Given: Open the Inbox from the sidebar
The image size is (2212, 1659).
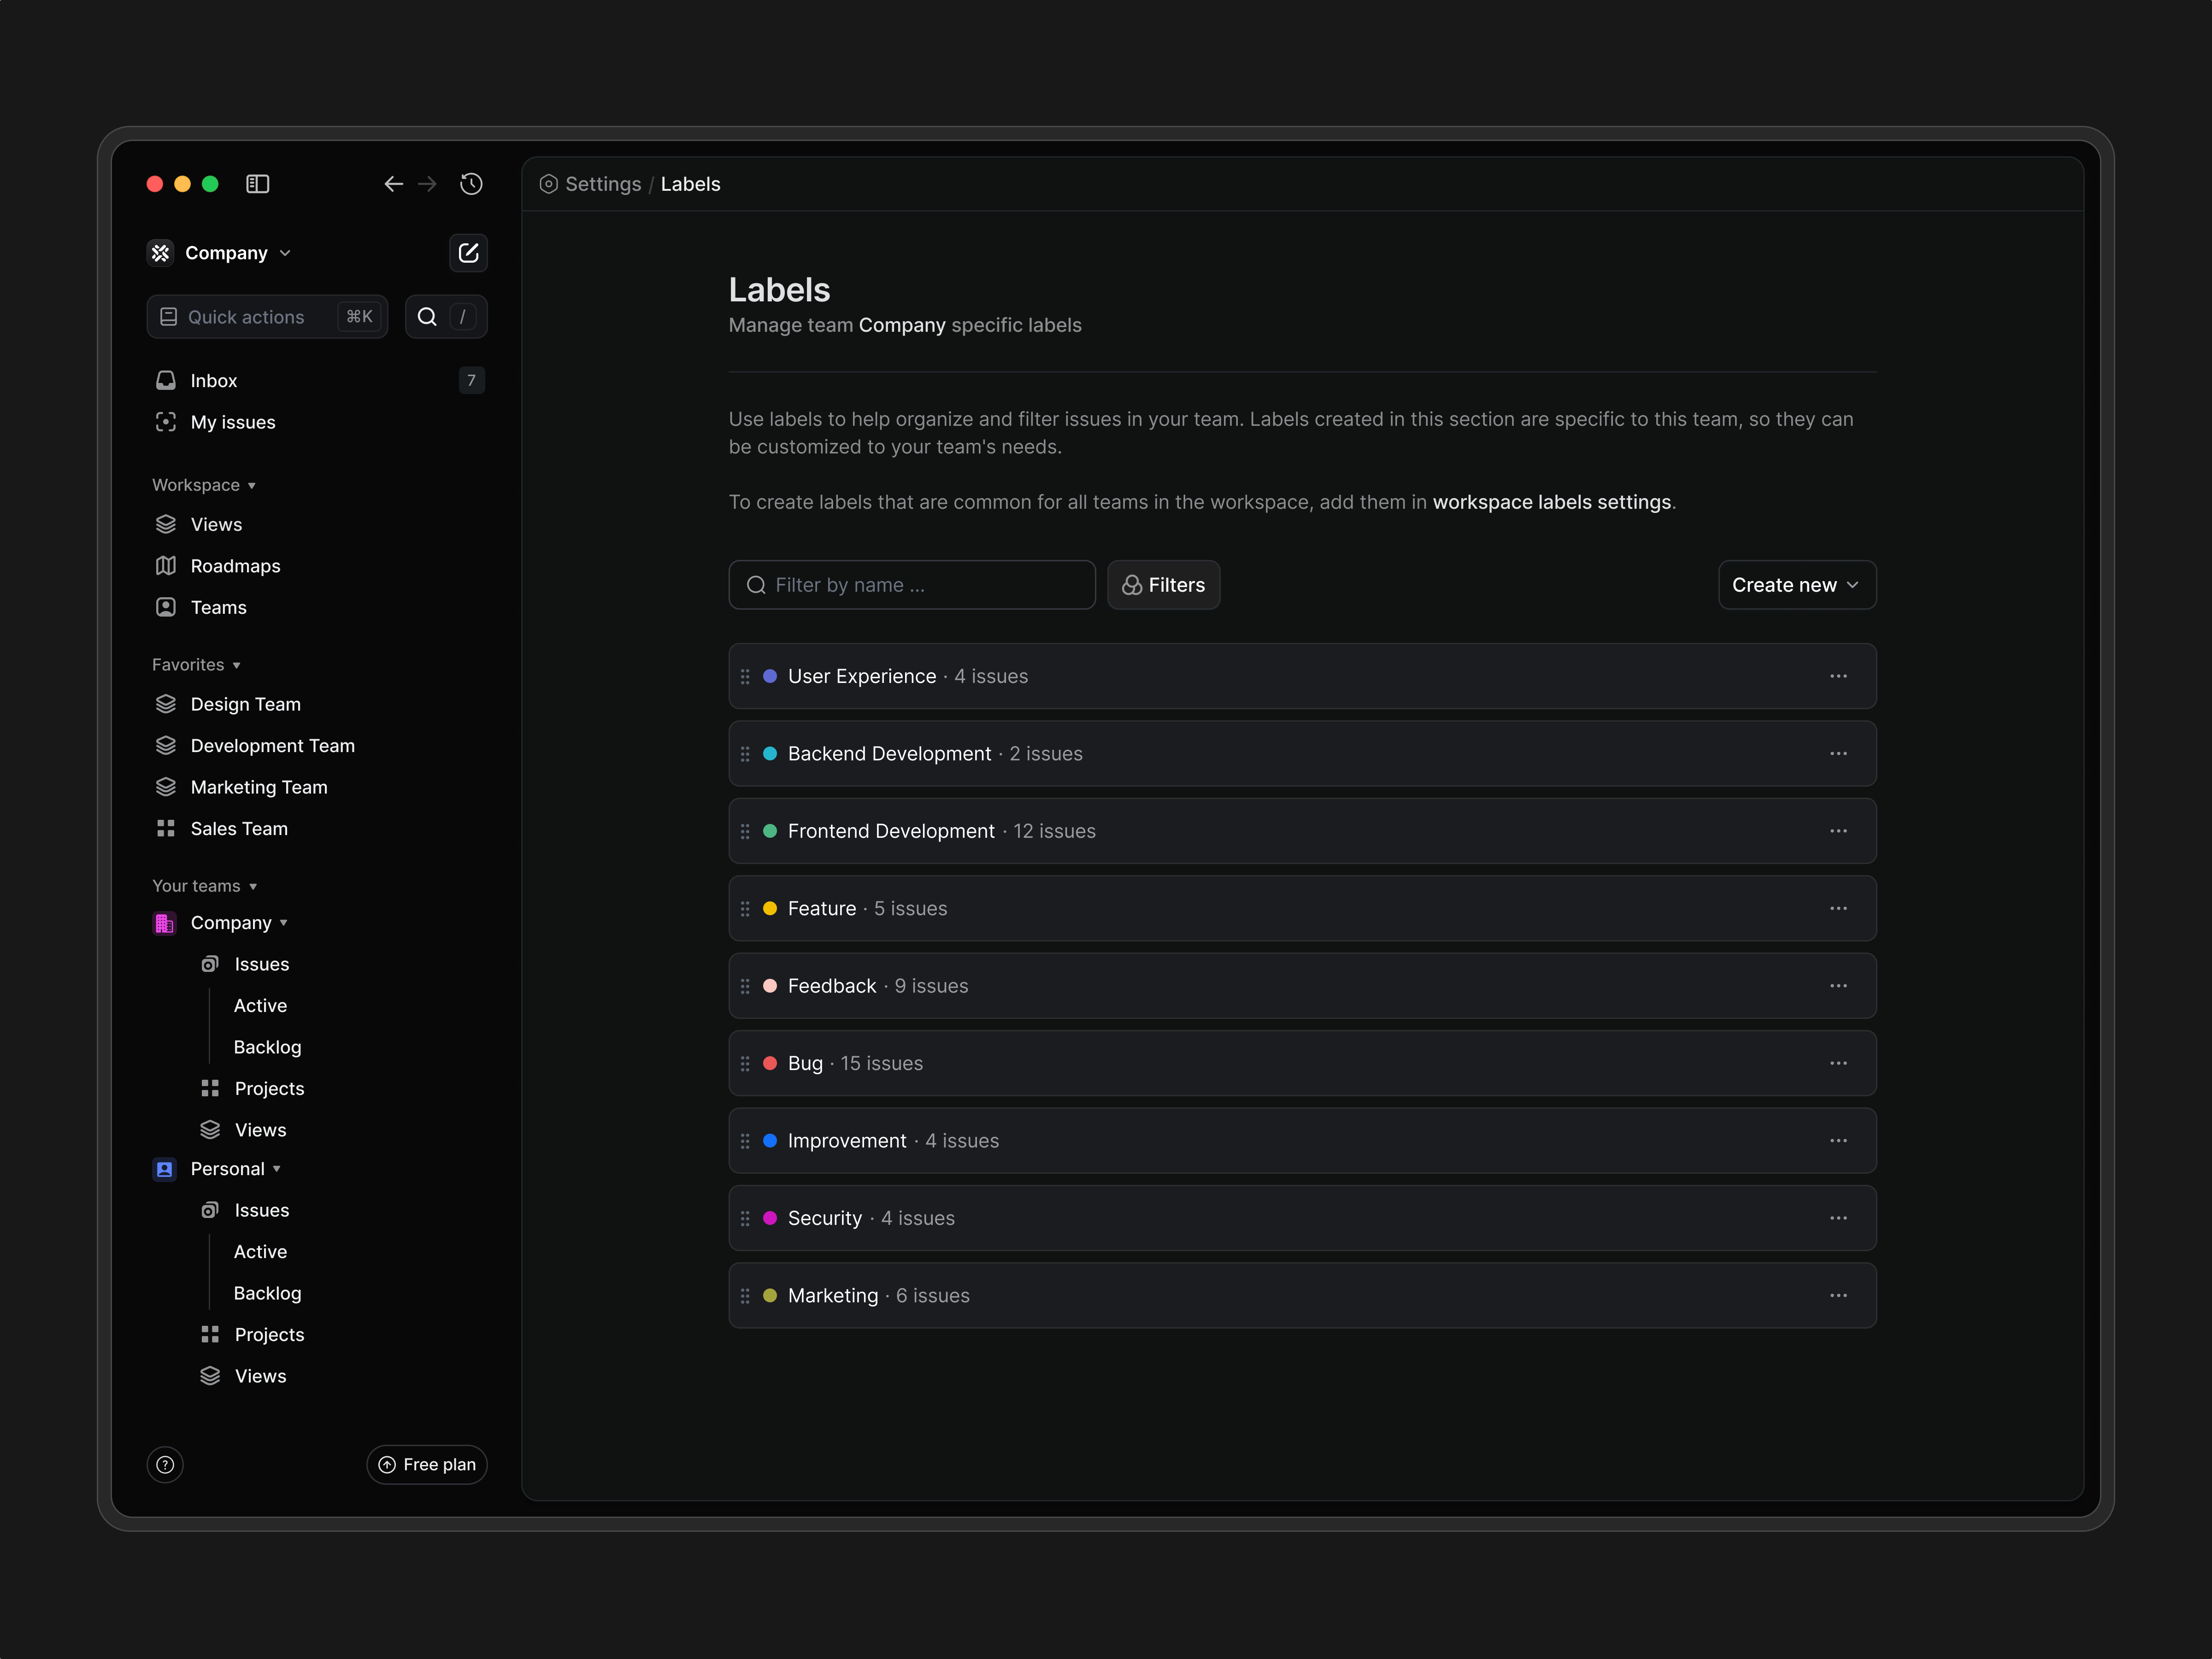Looking at the screenshot, I should point(213,380).
